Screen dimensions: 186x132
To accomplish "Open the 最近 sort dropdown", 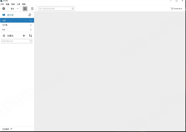I will (x=15, y=9).
